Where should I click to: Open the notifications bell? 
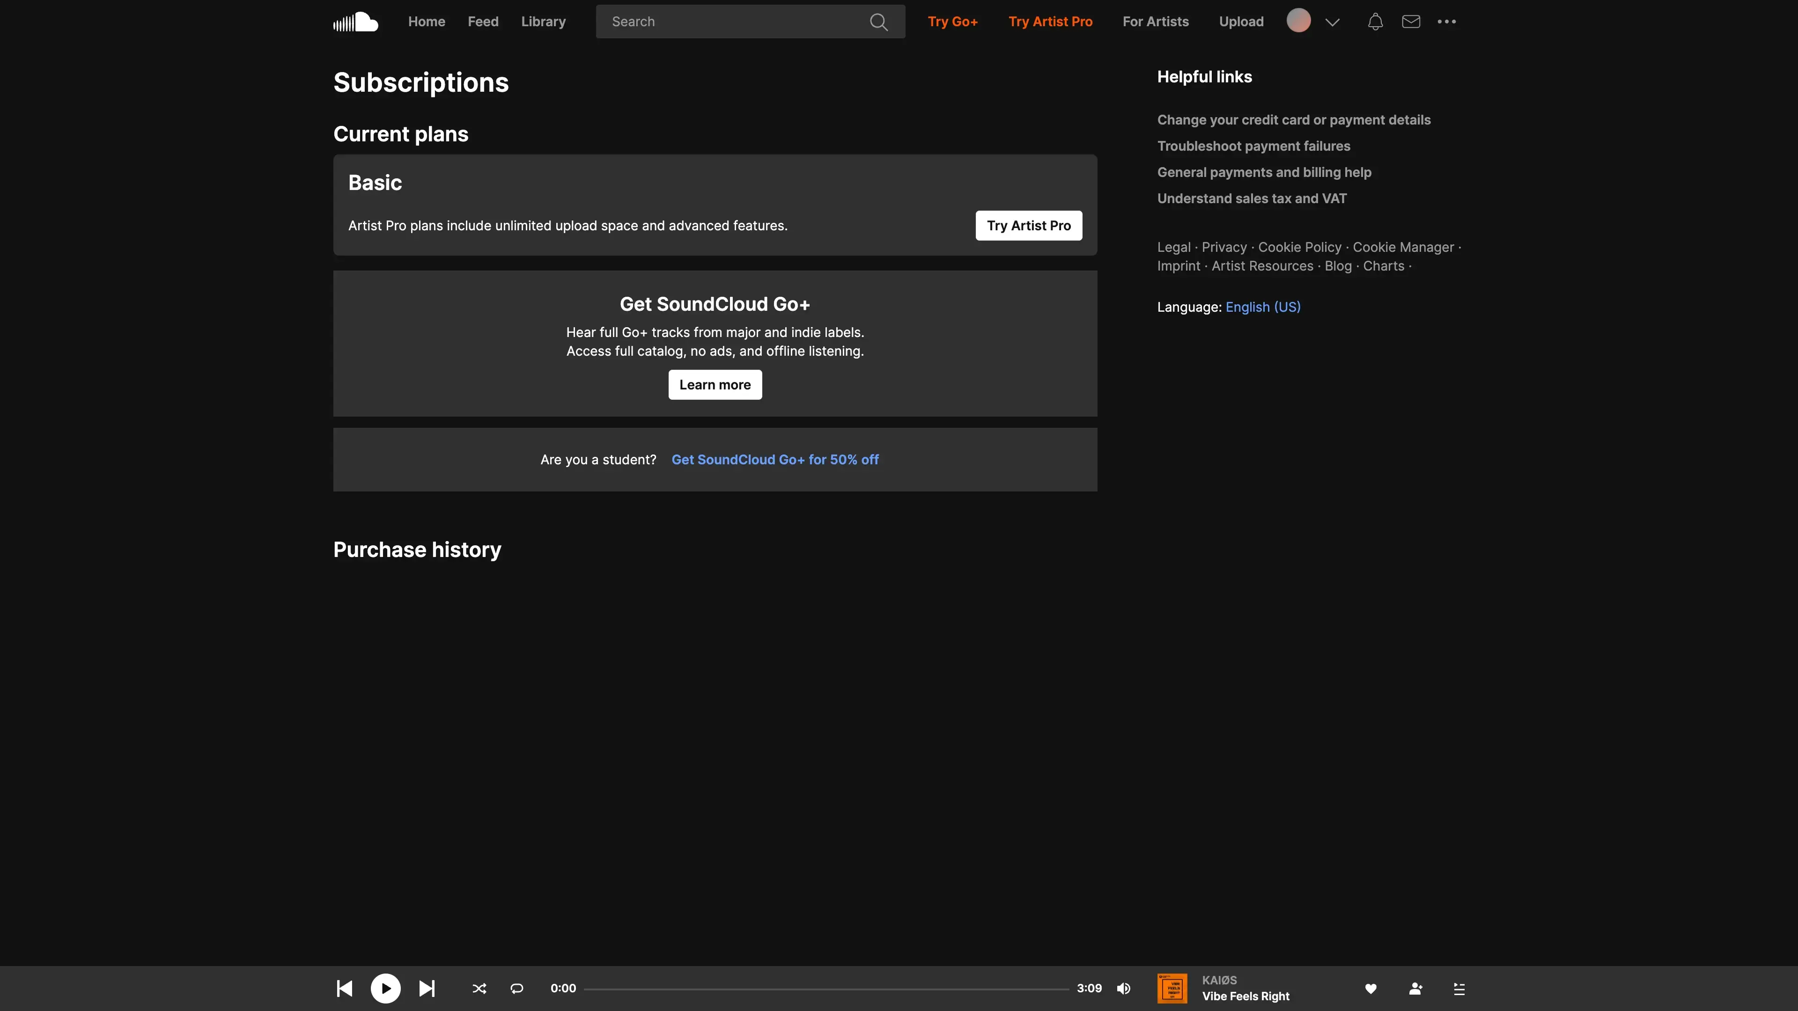1374,22
